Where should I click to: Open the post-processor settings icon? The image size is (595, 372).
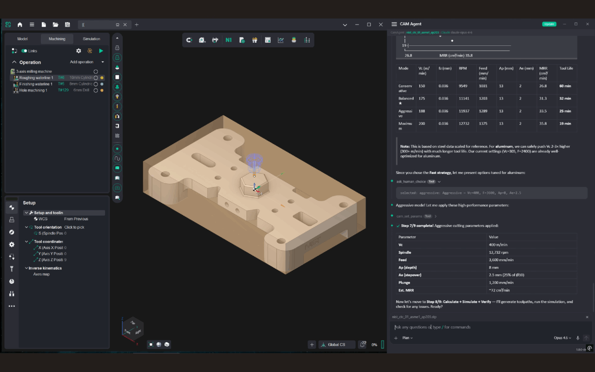[241, 40]
